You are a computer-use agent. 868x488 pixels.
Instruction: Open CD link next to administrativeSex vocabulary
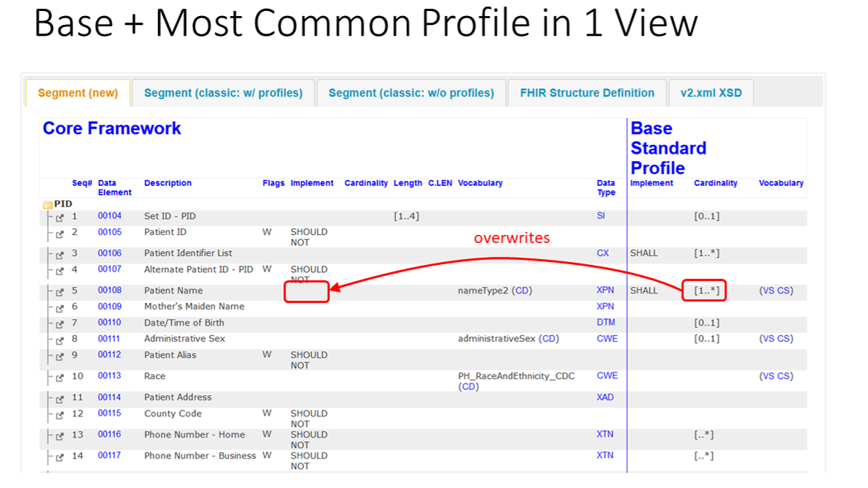[550, 339]
